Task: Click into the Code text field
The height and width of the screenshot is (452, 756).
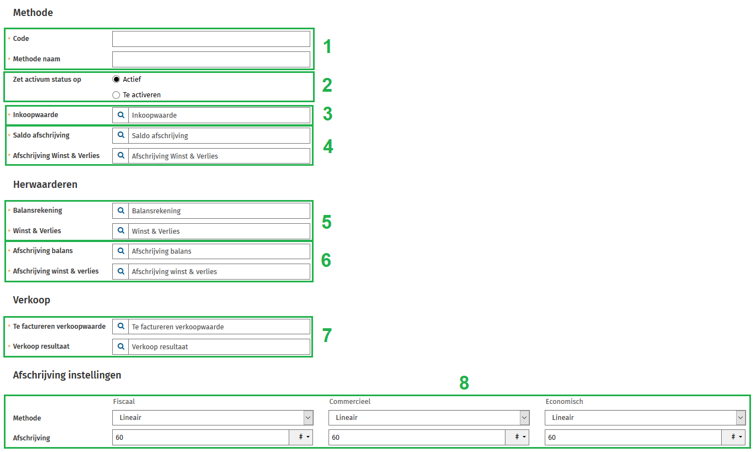Action: 211,39
